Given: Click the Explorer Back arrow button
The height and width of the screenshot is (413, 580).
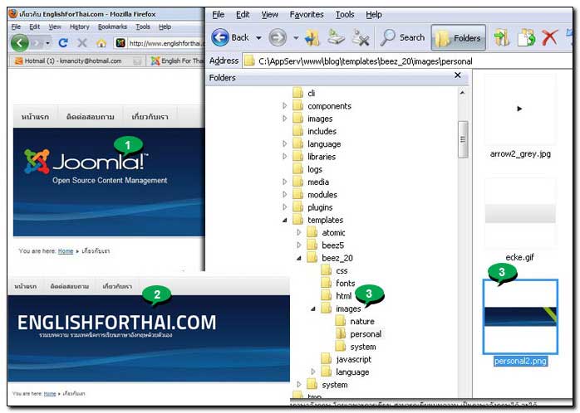Looking at the screenshot, I should (220, 37).
